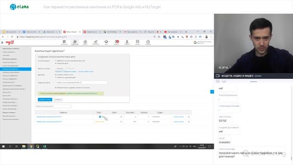Open the Balance (ruble) icon in myTarget nav

[85, 42]
